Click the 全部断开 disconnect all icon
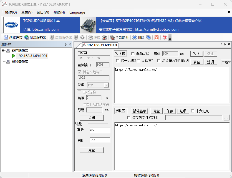The height and width of the screenshot is (178, 232). click(x=112, y=37)
